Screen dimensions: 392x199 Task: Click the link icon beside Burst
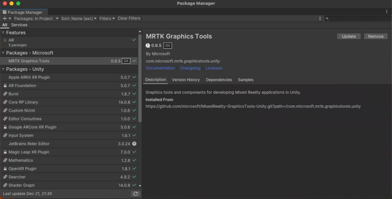point(5,94)
